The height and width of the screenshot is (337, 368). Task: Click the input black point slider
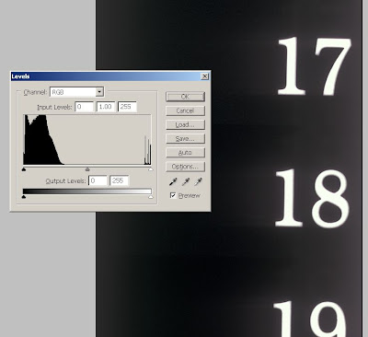coord(24,169)
